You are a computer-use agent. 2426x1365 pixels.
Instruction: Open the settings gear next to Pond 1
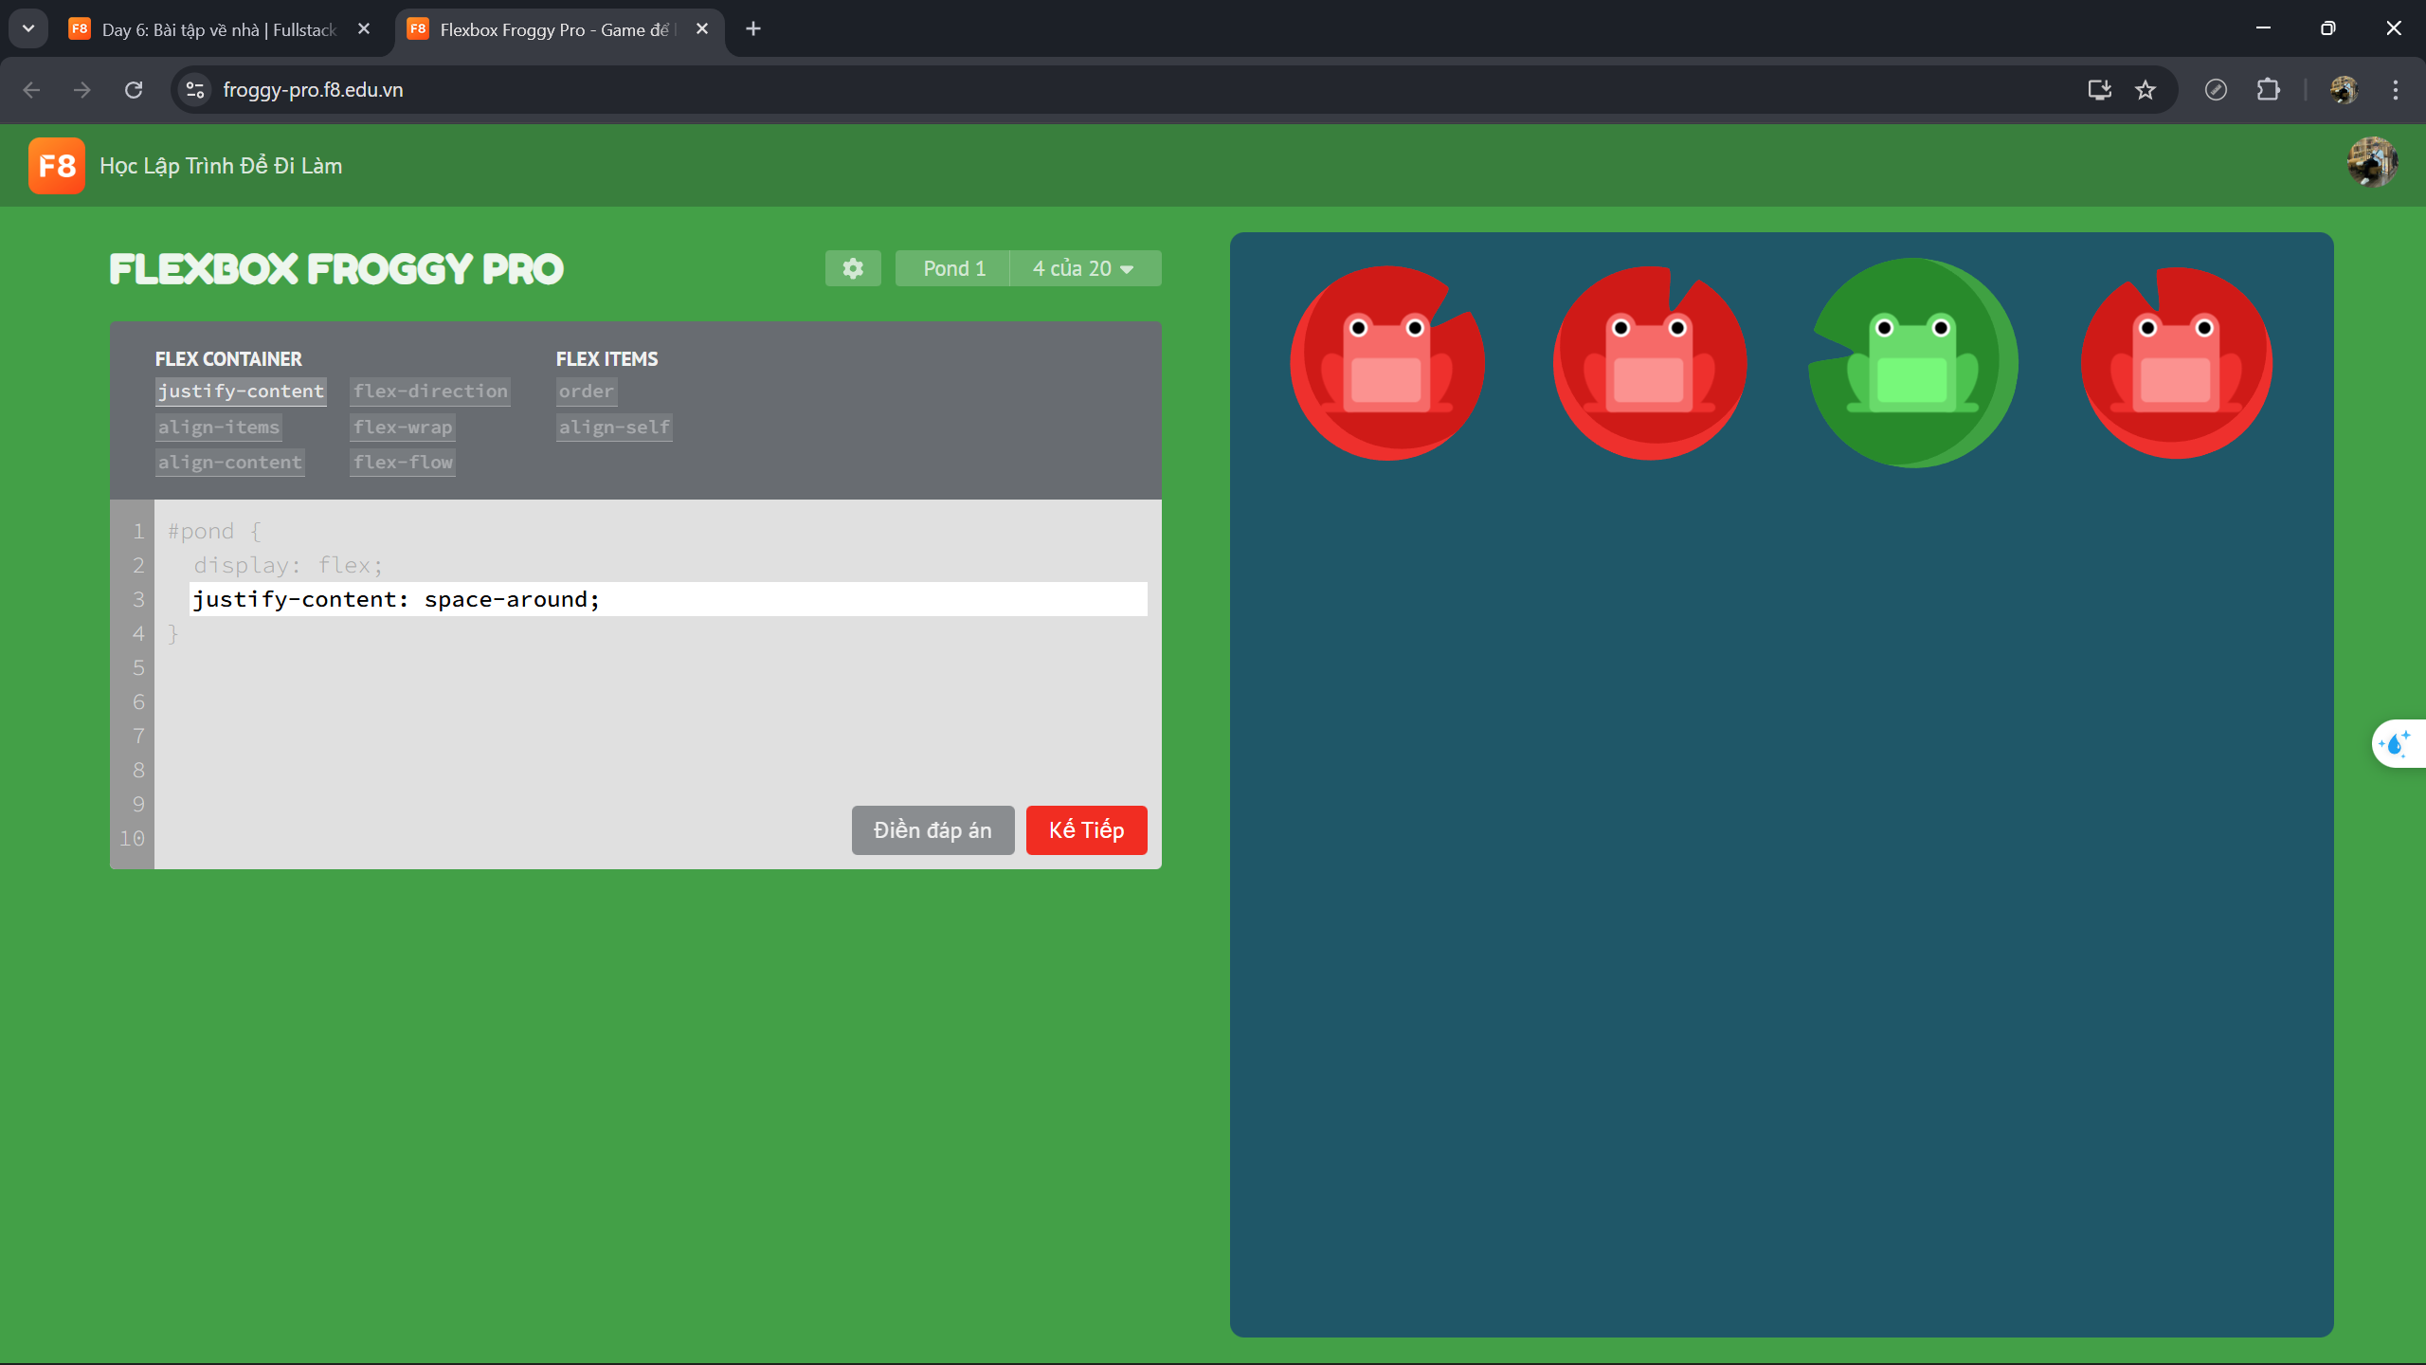tap(853, 268)
